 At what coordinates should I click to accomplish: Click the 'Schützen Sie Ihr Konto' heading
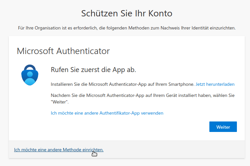(127, 13)
